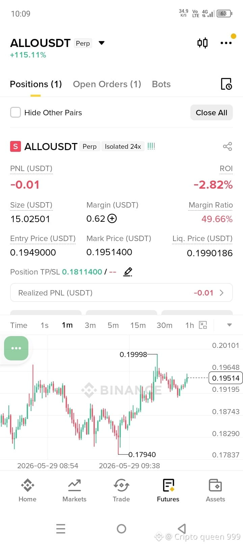Open the candlestick chart icon
Viewport: 243px width, 545px height.
click(202, 43)
